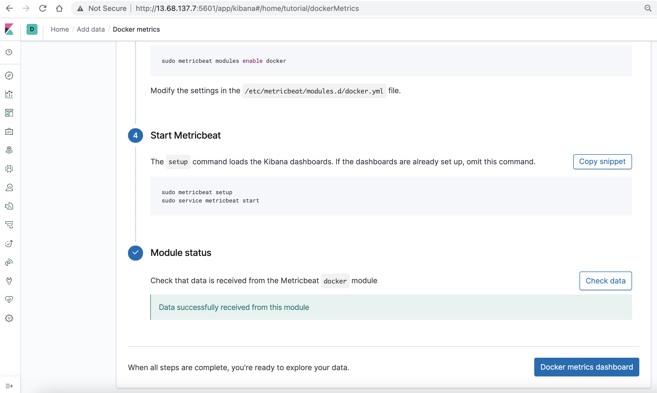Image resolution: width=657 pixels, height=393 pixels.
Task: Click the 'sudo metricbeat modules enable docker' code
Action: [224, 61]
